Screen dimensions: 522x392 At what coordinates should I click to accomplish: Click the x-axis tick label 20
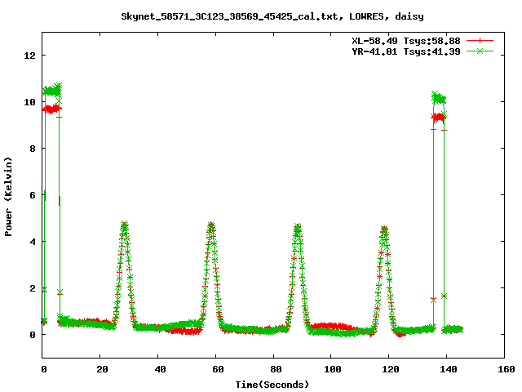click(102, 369)
